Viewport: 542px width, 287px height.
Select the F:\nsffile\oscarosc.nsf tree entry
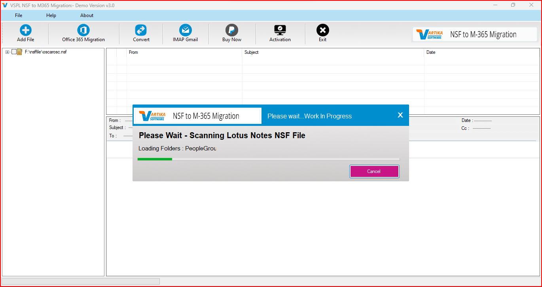(45, 52)
